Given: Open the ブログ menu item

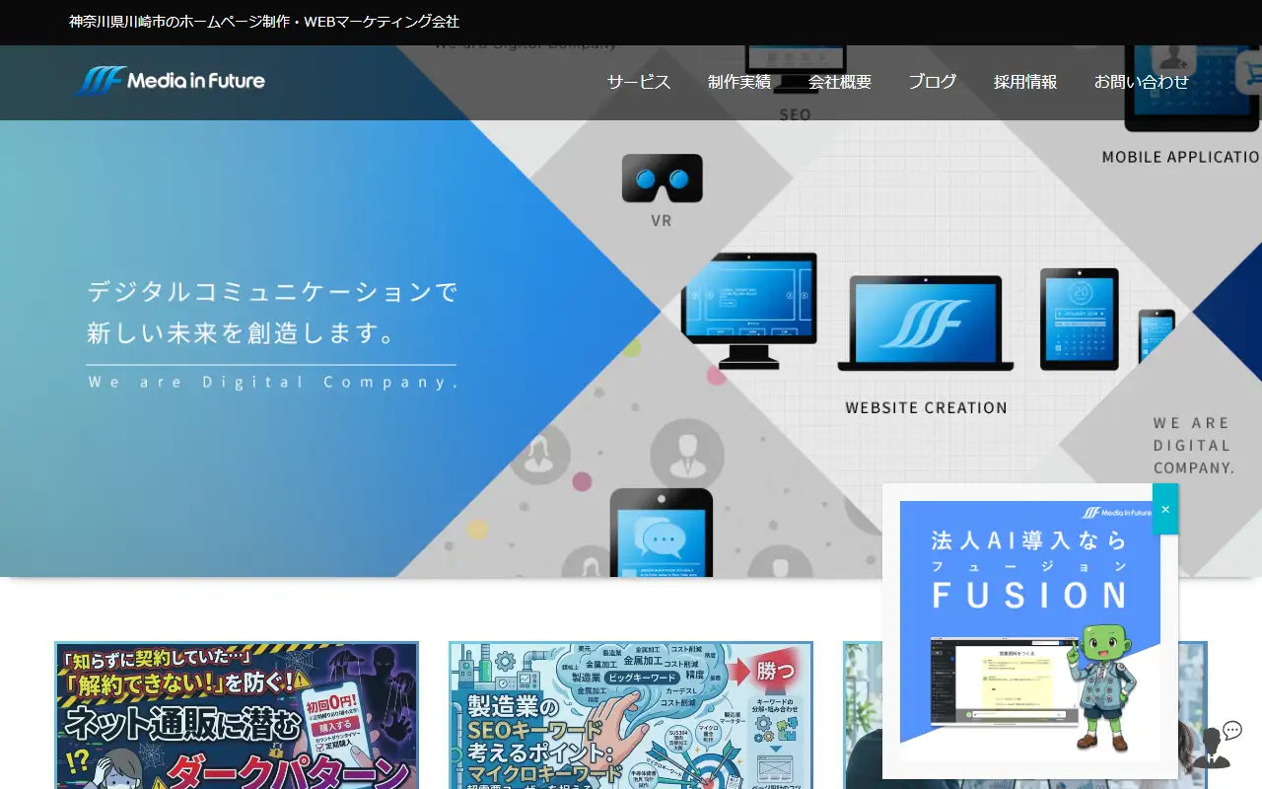Looking at the screenshot, I should [x=933, y=82].
